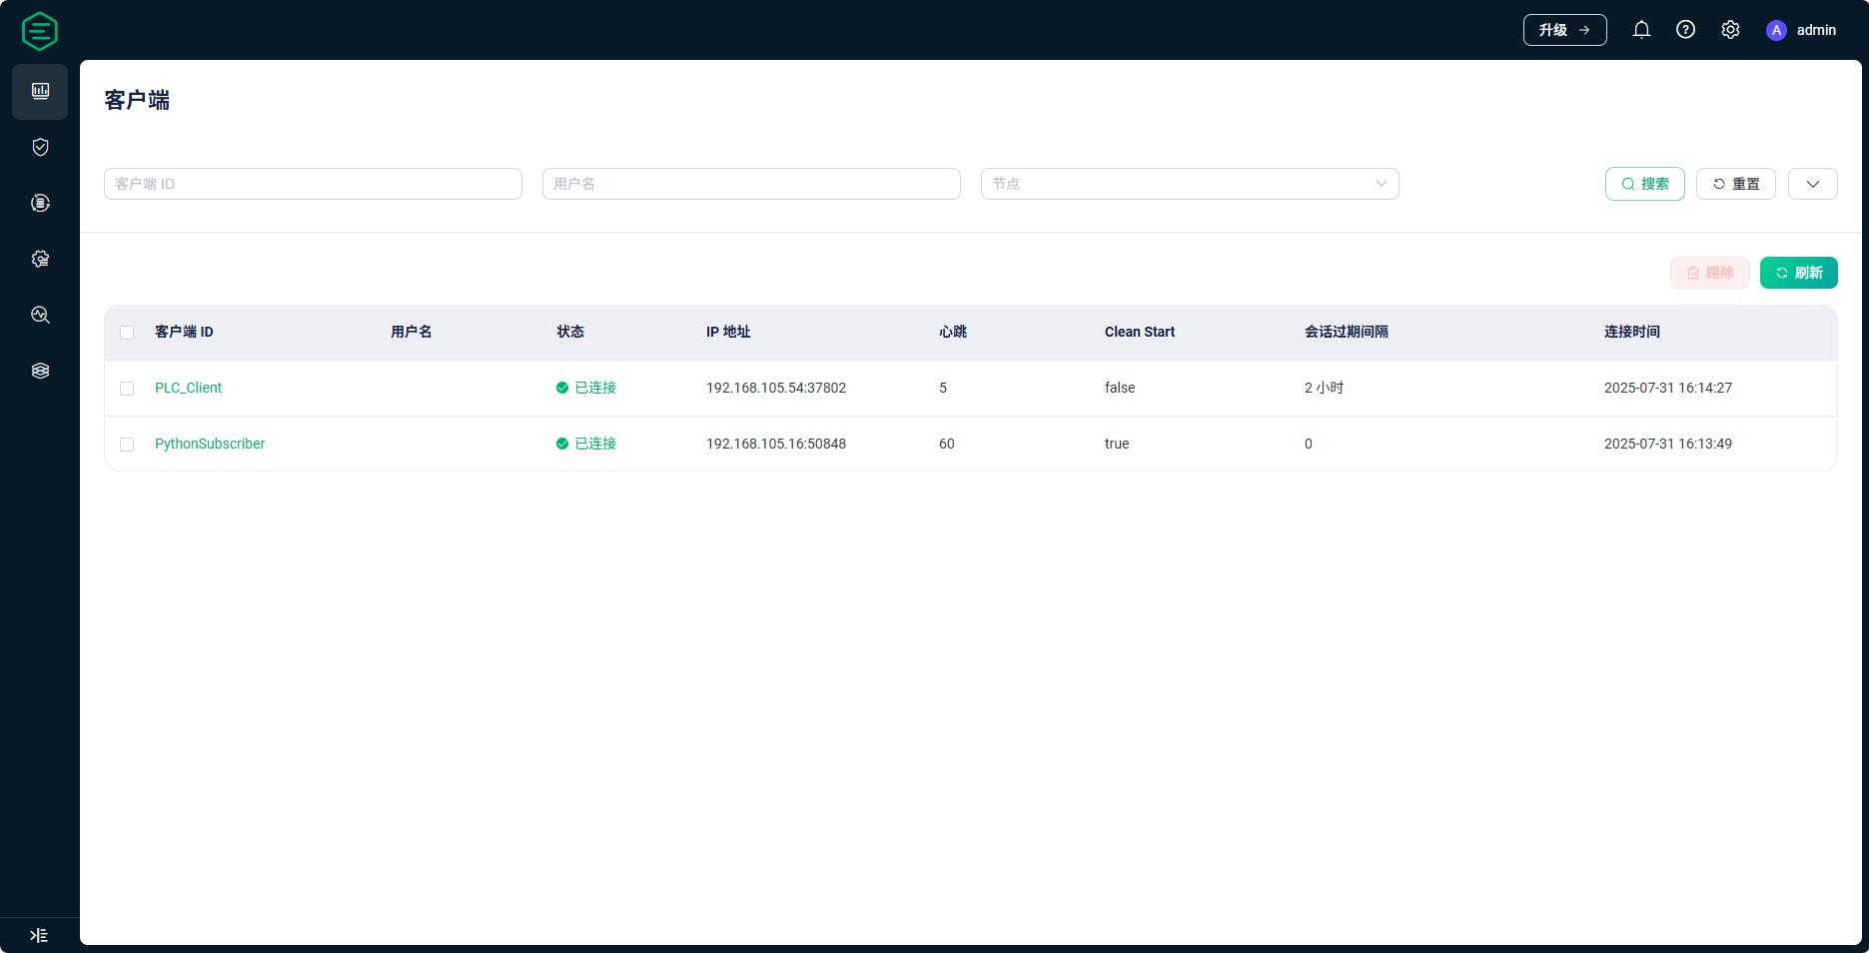The height and width of the screenshot is (953, 1869).
Task: Click the 刷新 refresh button
Action: click(x=1798, y=273)
